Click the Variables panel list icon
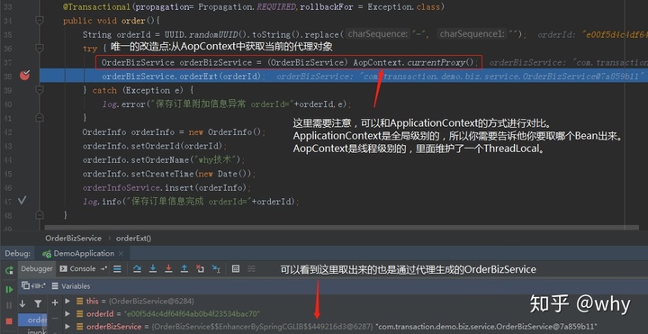The image size is (648, 334). 55,286
